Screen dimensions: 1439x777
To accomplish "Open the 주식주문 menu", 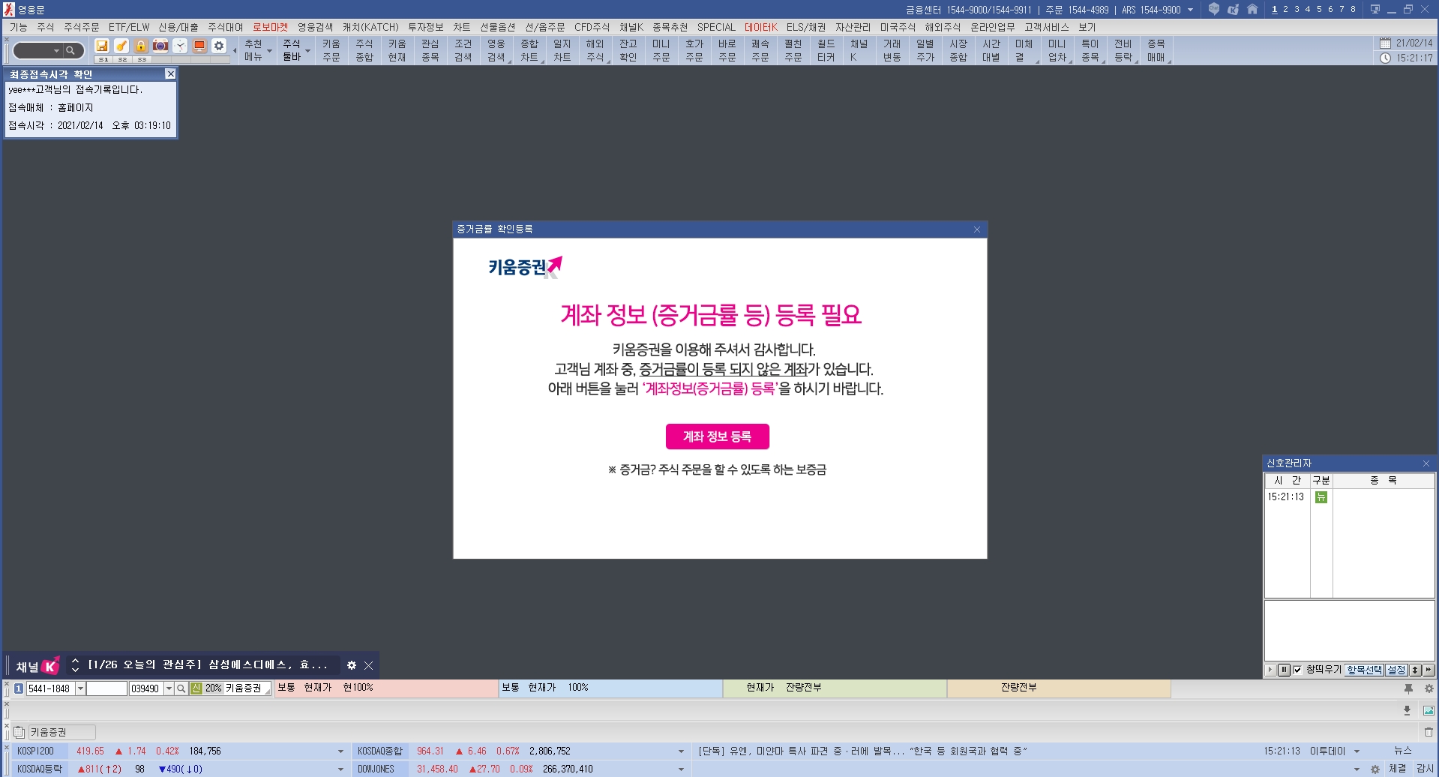I will pyautogui.click(x=81, y=27).
